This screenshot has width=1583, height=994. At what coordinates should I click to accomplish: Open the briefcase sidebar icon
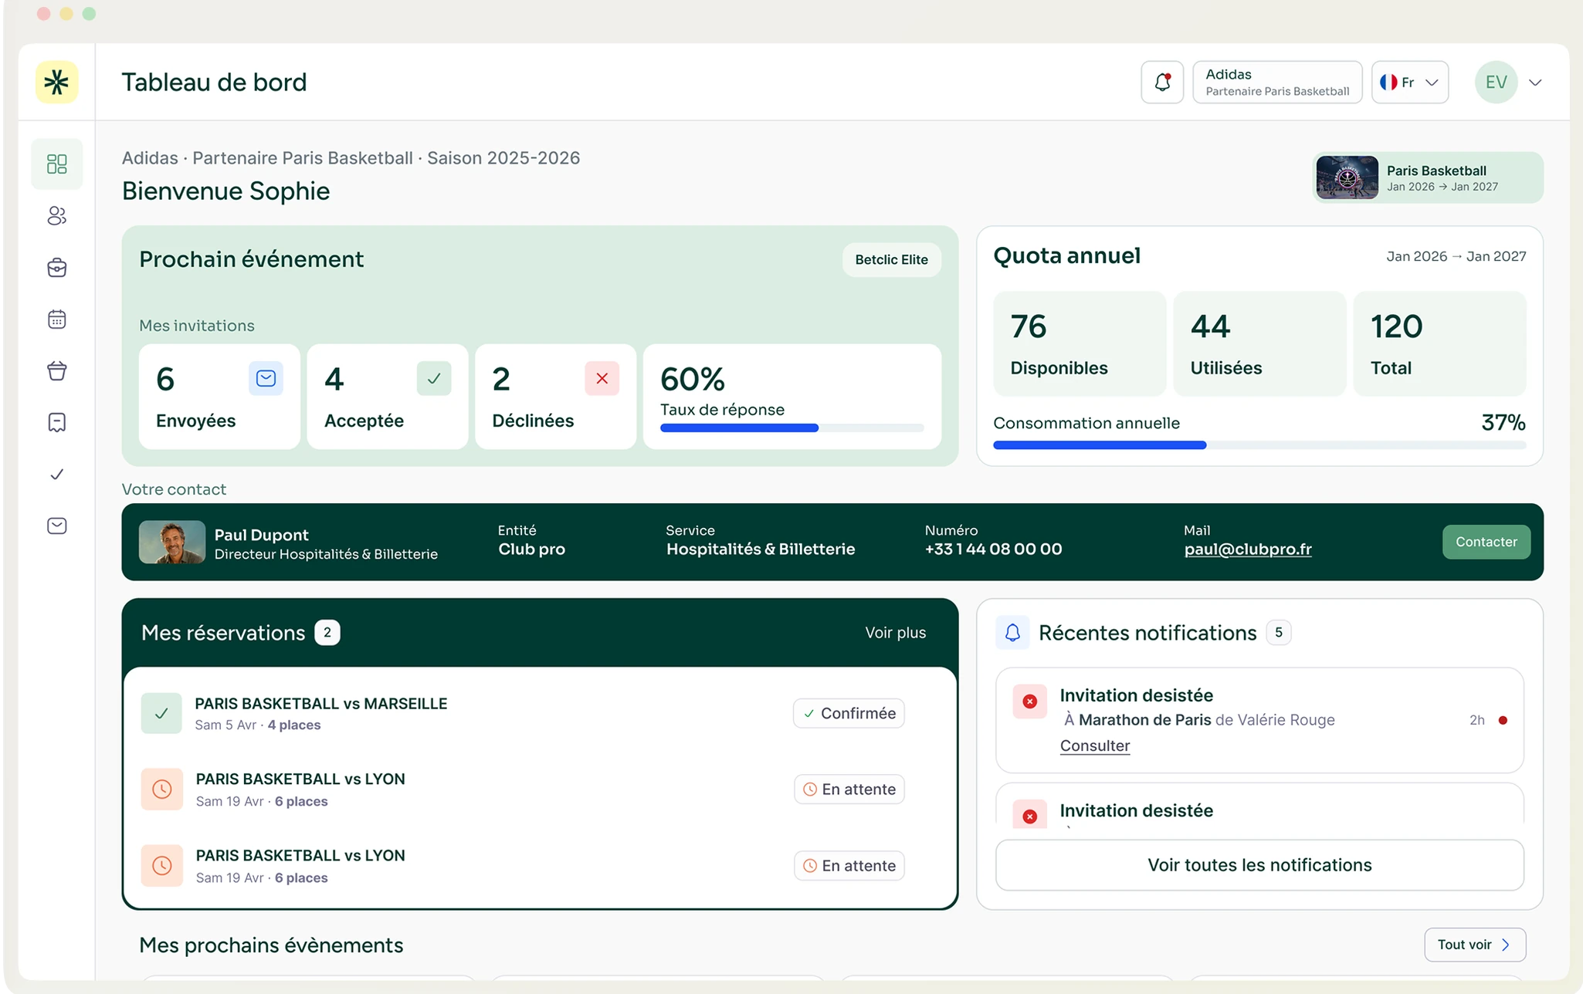(x=57, y=268)
